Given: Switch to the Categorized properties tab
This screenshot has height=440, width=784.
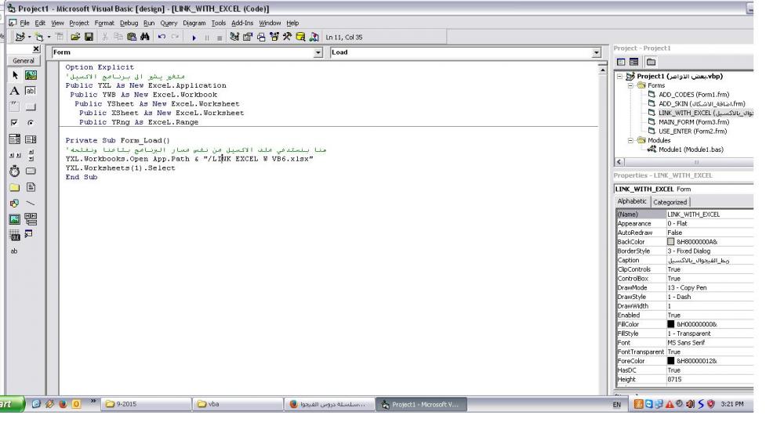Looking at the screenshot, I should coord(670,202).
